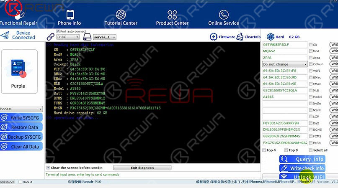Check the Top 4 checkbox

264,150
